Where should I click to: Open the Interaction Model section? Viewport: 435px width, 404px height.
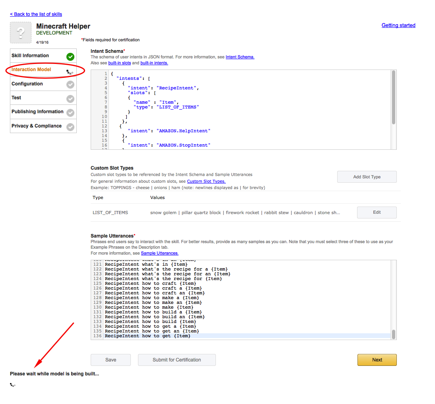[x=43, y=70]
